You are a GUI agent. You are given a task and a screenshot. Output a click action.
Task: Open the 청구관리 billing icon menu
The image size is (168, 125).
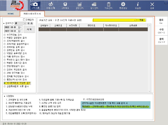(94, 6)
